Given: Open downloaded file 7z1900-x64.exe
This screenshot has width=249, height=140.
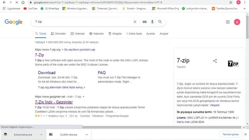Looking at the screenshot, I should click(68, 135).
